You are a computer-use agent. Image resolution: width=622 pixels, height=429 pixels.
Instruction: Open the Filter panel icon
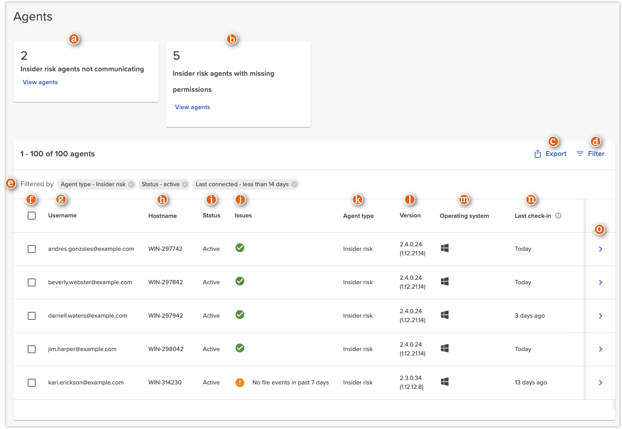580,154
